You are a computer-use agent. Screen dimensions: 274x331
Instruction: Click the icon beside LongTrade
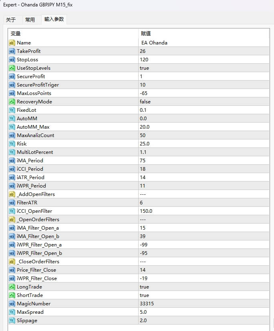tap(12, 287)
